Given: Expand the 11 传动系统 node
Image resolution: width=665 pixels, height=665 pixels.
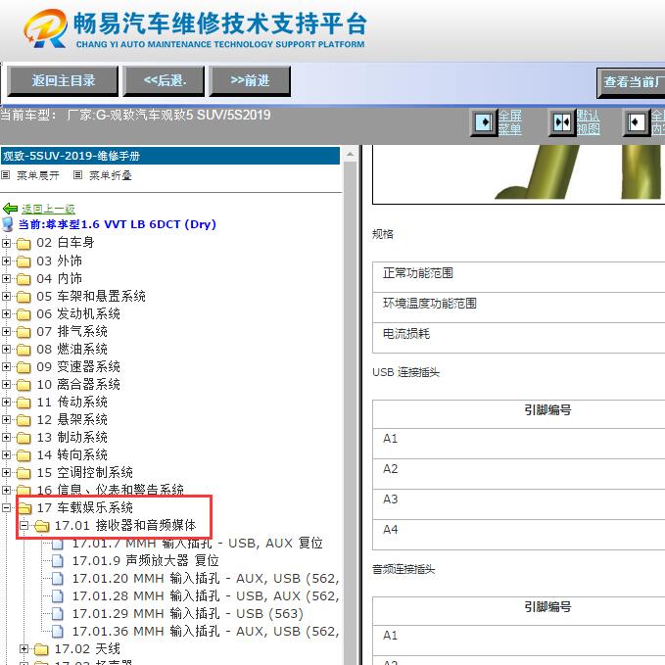Looking at the screenshot, I should tap(6, 403).
